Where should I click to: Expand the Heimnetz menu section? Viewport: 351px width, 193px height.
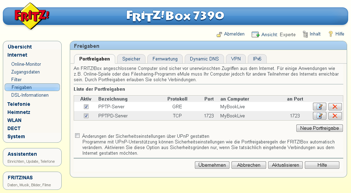click(x=19, y=112)
